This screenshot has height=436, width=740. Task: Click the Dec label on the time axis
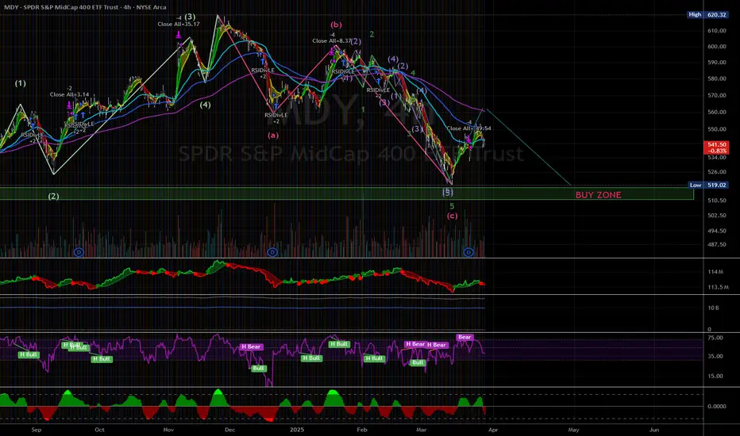coord(229,430)
